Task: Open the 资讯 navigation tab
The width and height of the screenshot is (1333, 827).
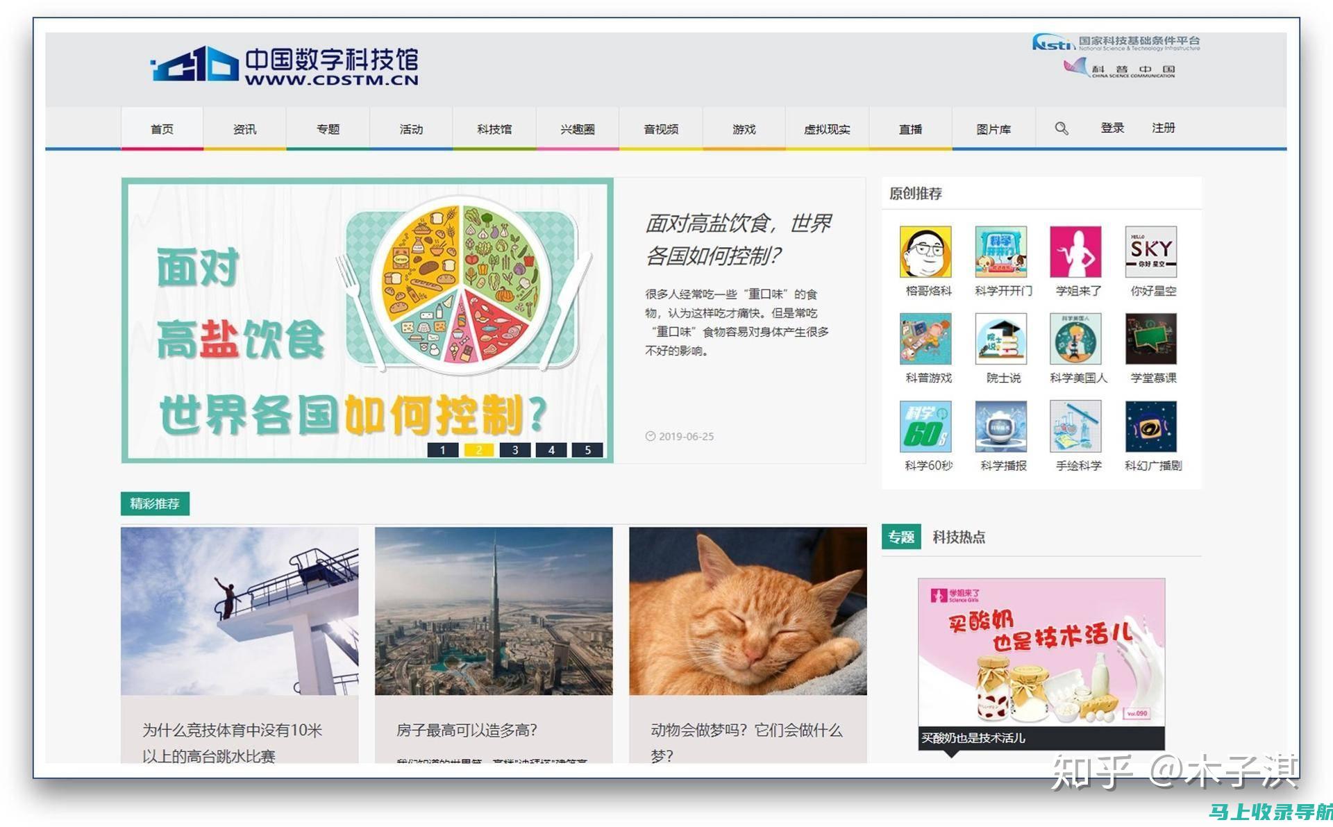Action: (244, 129)
